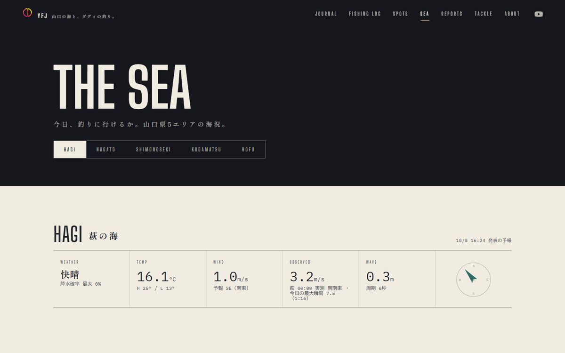Click the YFJ circle logo icon
This screenshot has width=565, height=353.
coord(27,13)
